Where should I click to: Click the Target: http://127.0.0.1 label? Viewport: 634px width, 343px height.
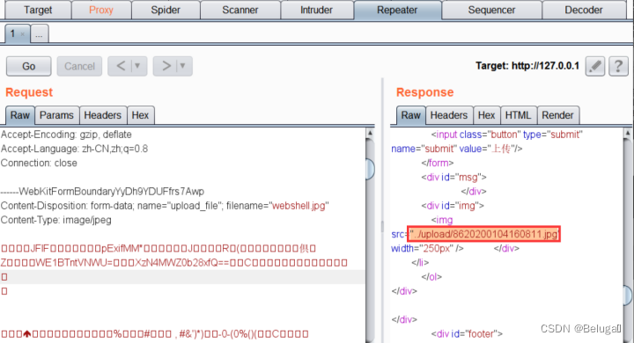(527, 66)
